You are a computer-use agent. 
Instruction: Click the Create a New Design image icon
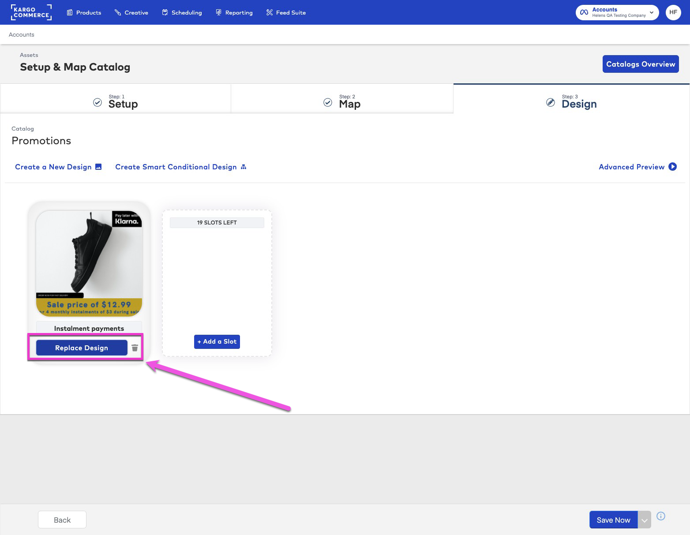[98, 167]
